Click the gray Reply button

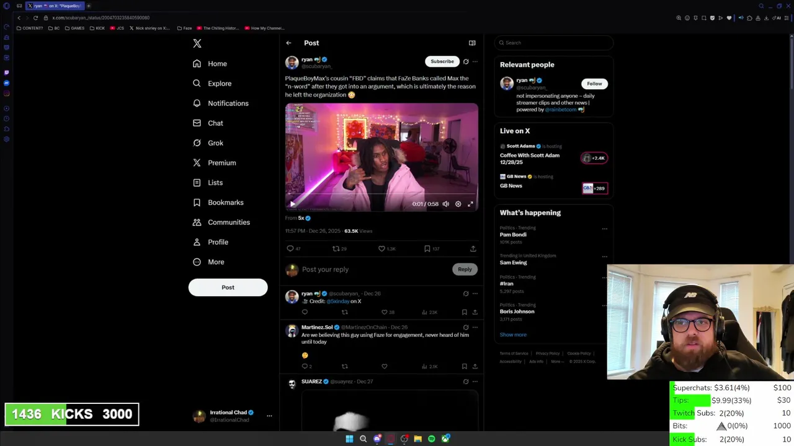click(465, 269)
